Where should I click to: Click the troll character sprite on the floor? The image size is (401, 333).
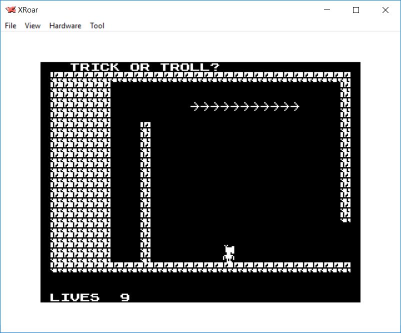click(x=229, y=254)
